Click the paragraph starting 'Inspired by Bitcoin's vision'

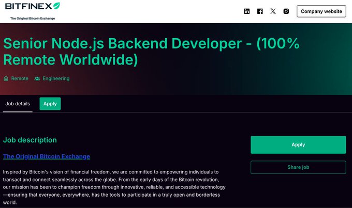(114, 187)
